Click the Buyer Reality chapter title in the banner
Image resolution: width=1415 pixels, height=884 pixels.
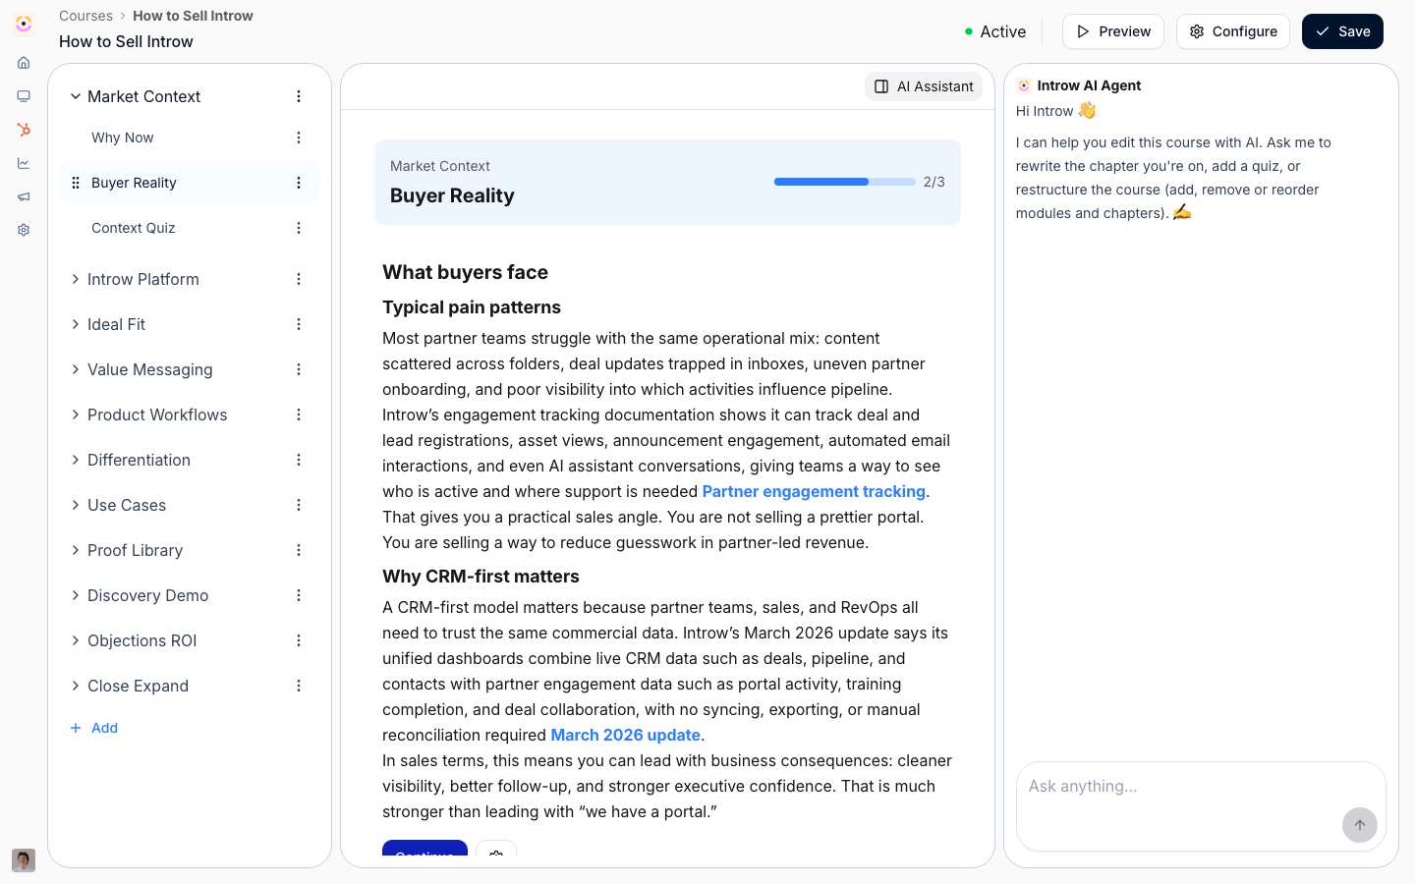pyautogui.click(x=452, y=195)
